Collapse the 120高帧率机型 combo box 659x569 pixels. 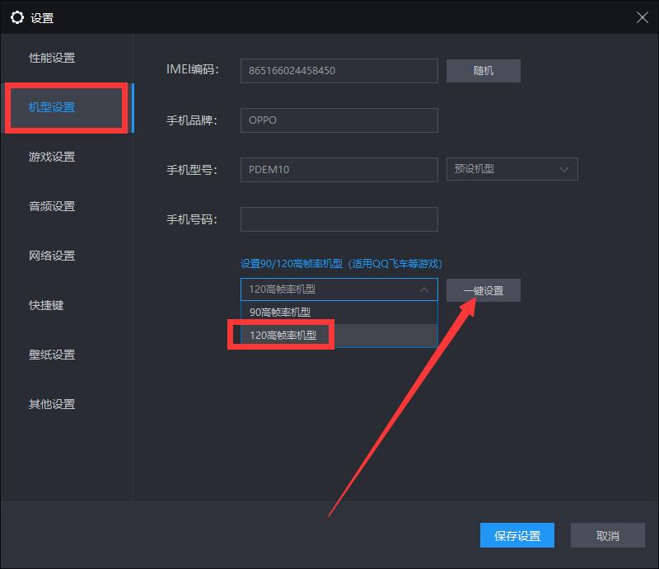(x=339, y=289)
